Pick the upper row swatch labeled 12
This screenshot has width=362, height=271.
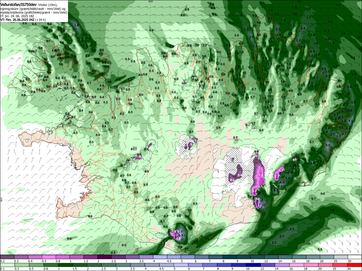pyautogui.click(x=271, y=257)
